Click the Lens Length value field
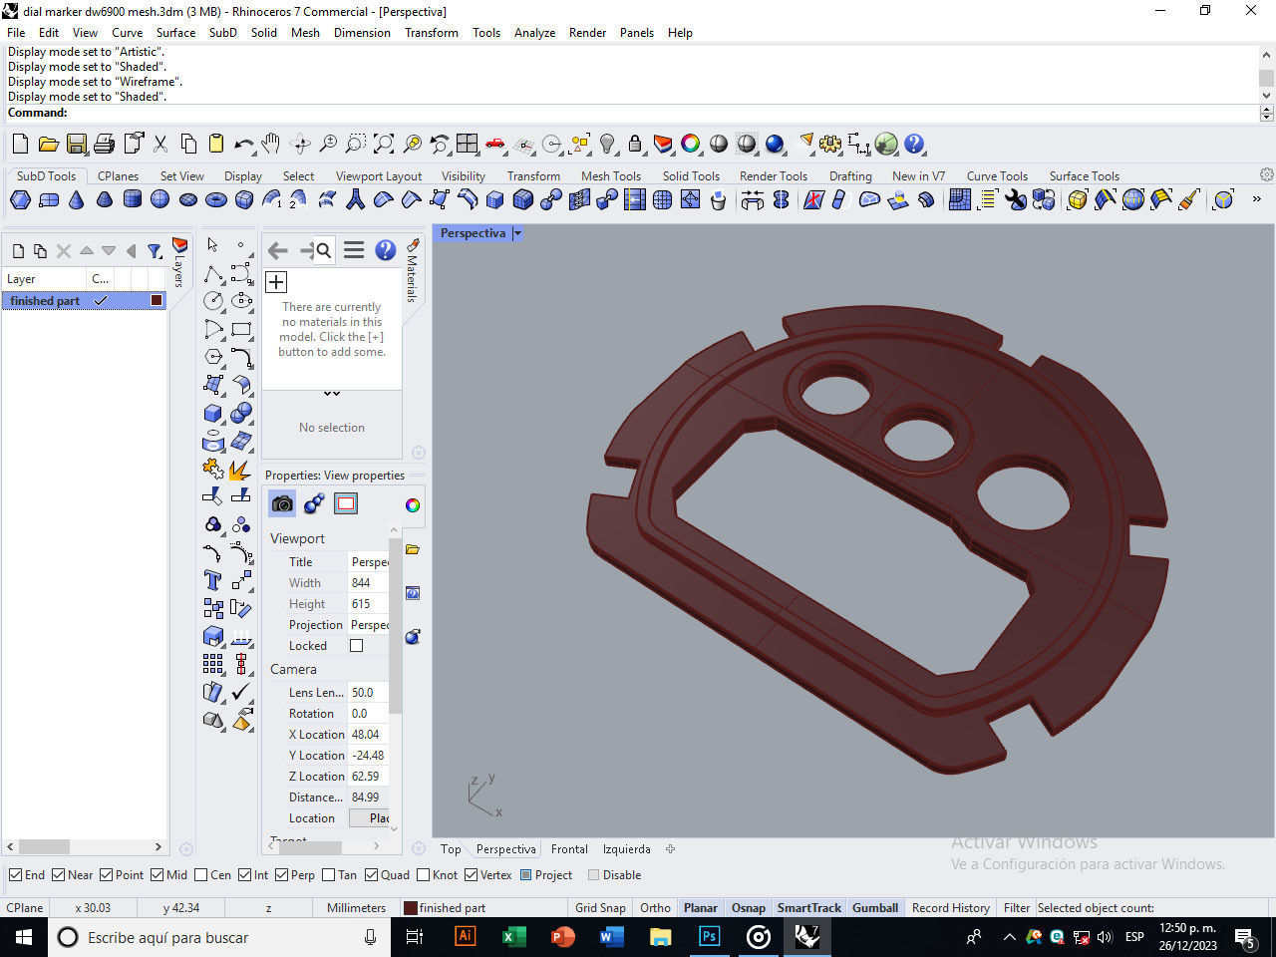 click(368, 693)
